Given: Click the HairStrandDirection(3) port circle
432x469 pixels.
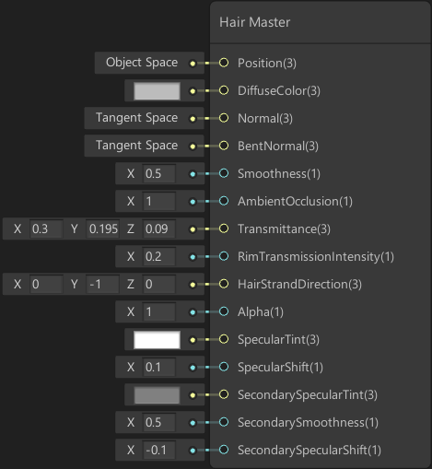Looking at the screenshot, I should tap(224, 284).
